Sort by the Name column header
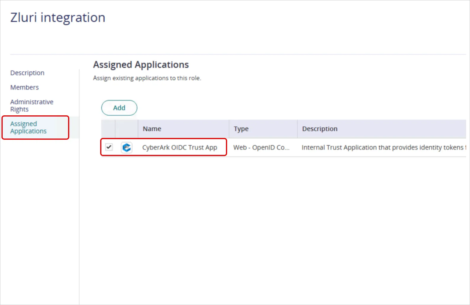470x305 pixels. pos(183,129)
